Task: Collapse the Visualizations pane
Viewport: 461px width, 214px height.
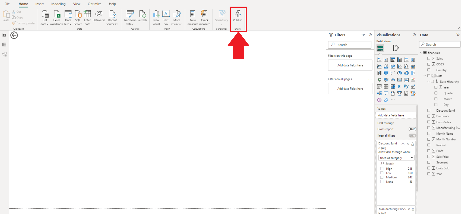Action: 414,35
